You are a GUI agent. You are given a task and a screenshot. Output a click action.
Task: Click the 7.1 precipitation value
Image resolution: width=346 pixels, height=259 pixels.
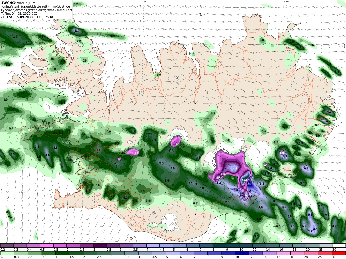(x=285, y=156)
